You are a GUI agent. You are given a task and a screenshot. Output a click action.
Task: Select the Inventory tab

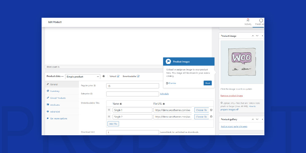pos(62,91)
